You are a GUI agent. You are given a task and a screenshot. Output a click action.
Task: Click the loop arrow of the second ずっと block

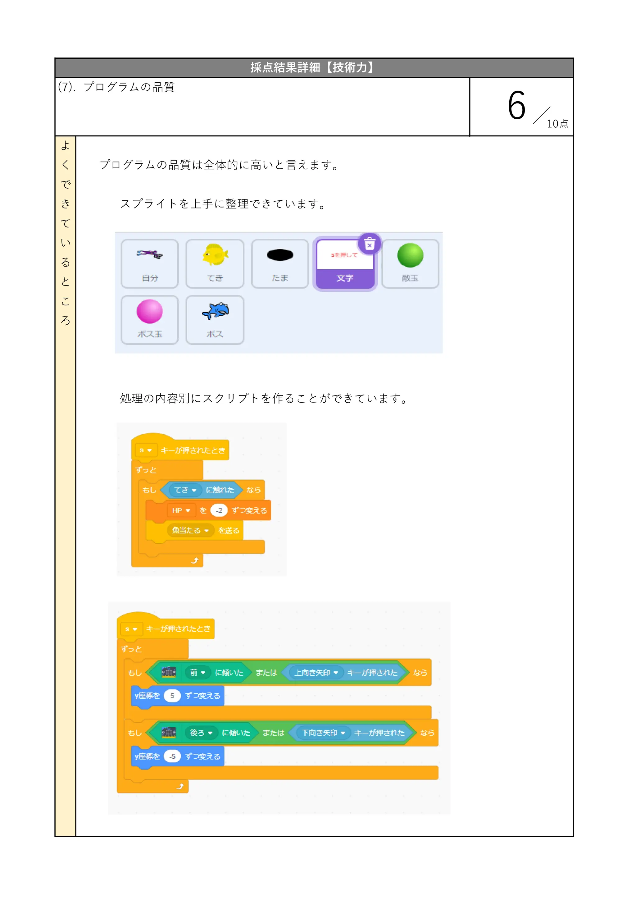[x=180, y=786]
